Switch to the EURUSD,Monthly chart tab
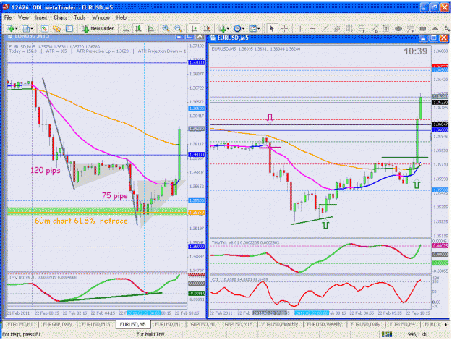Image resolution: width=452 pixels, height=340 pixels. 280,324
